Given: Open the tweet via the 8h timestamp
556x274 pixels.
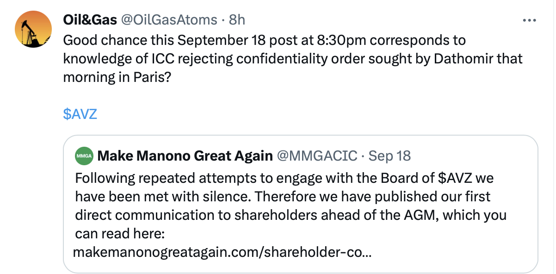Looking at the screenshot, I should 237,19.
